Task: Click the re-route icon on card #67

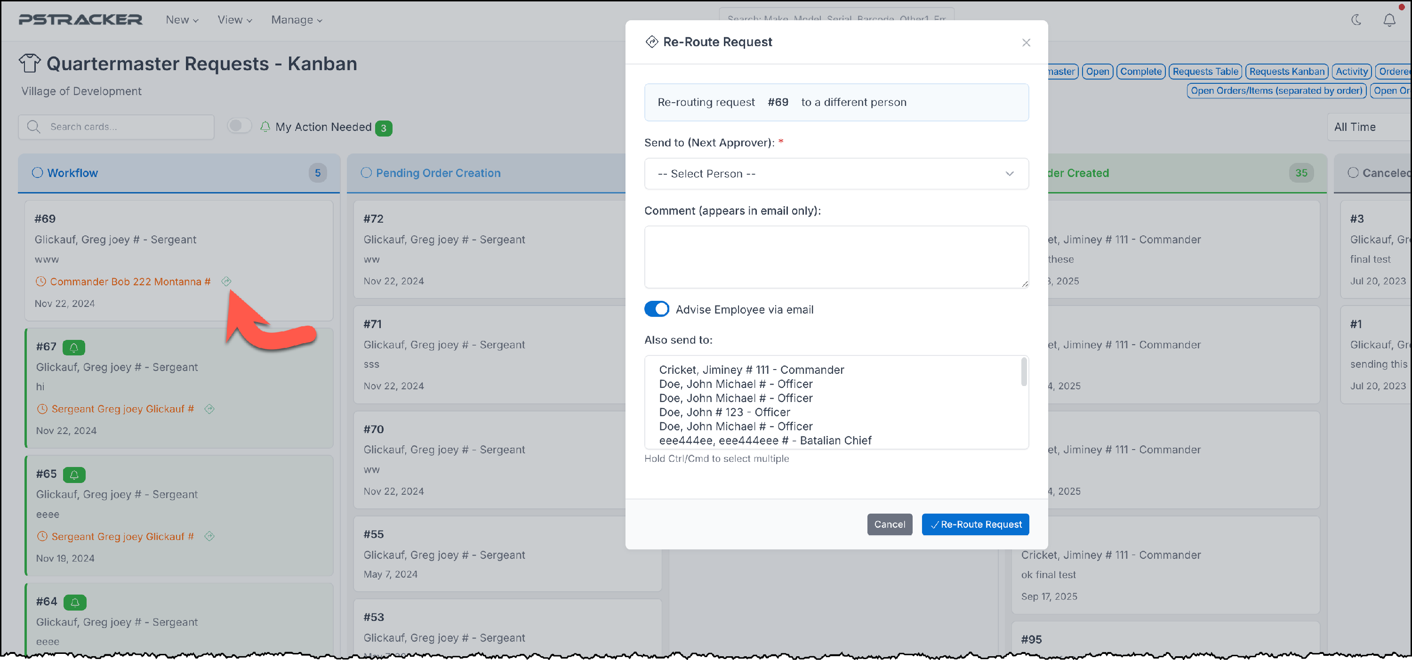Action: click(x=209, y=409)
